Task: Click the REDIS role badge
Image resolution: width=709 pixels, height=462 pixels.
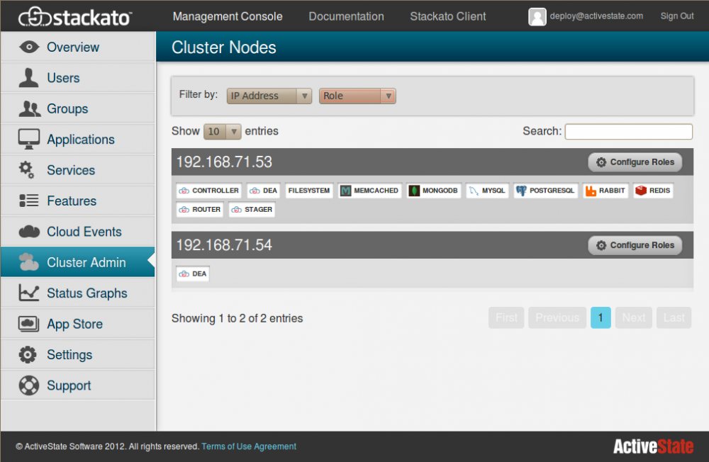Action: click(x=653, y=191)
